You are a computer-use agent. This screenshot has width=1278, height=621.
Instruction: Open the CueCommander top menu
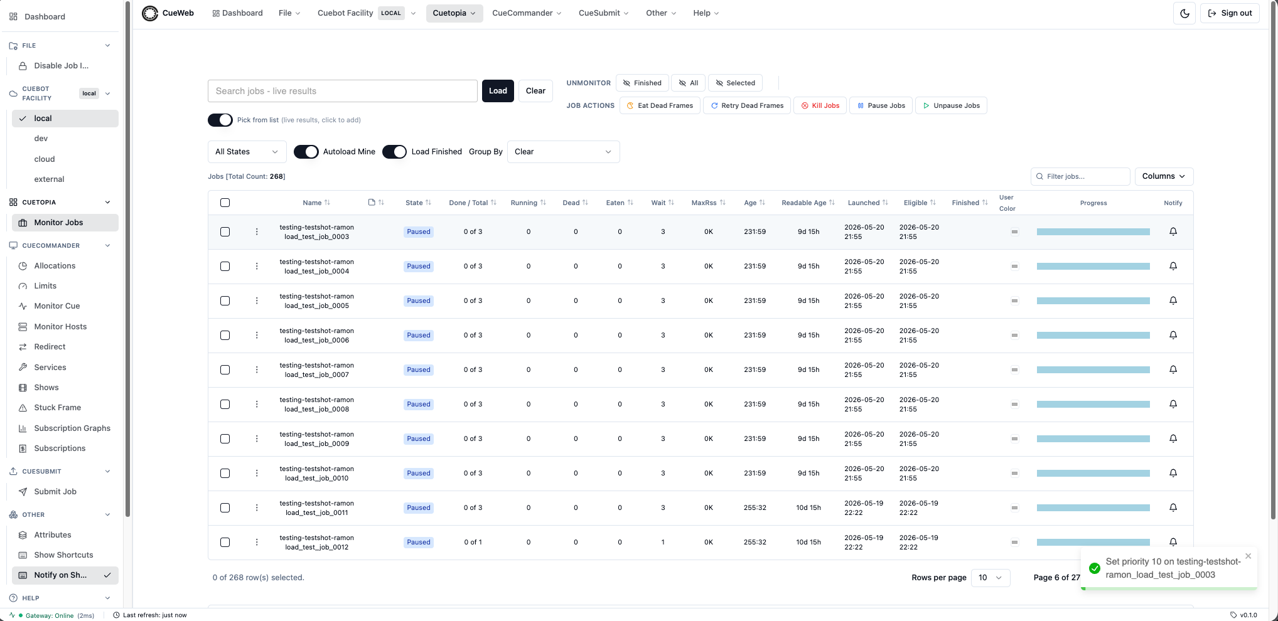pyautogui.click(x=527, y=13)
